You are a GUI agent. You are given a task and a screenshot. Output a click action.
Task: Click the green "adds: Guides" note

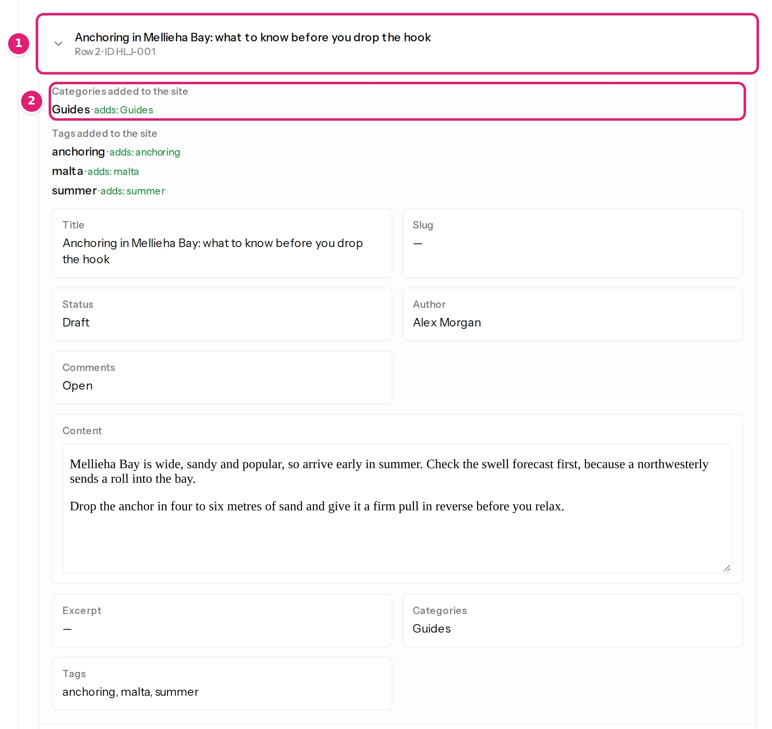point(123,110)
